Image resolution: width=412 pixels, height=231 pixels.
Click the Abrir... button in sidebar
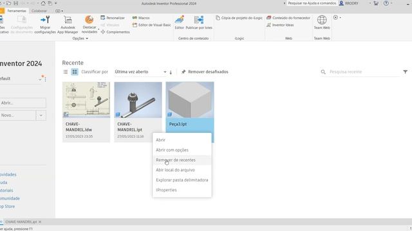23,103
